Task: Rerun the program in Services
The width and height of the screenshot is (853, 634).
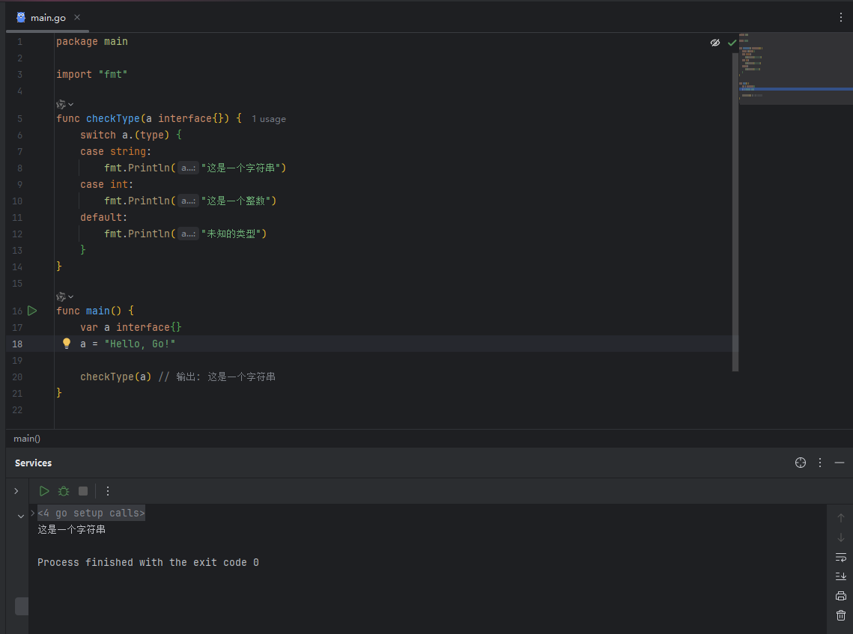Action: pyautogui.click(x=44, y=491)
